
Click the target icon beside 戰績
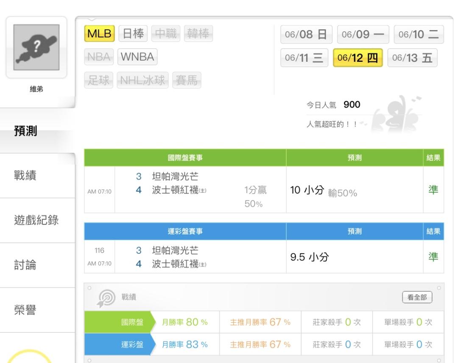[x=106, y=298]
